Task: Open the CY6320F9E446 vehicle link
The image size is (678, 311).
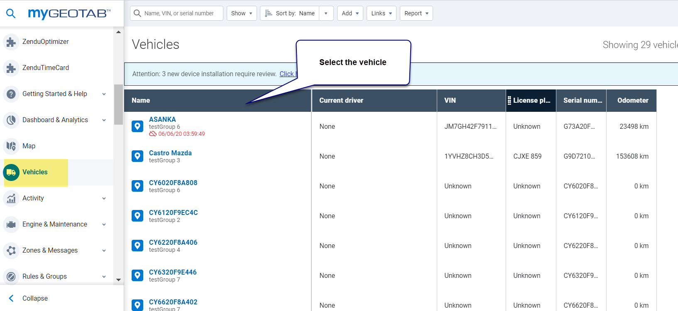Action: coord(173,272)
